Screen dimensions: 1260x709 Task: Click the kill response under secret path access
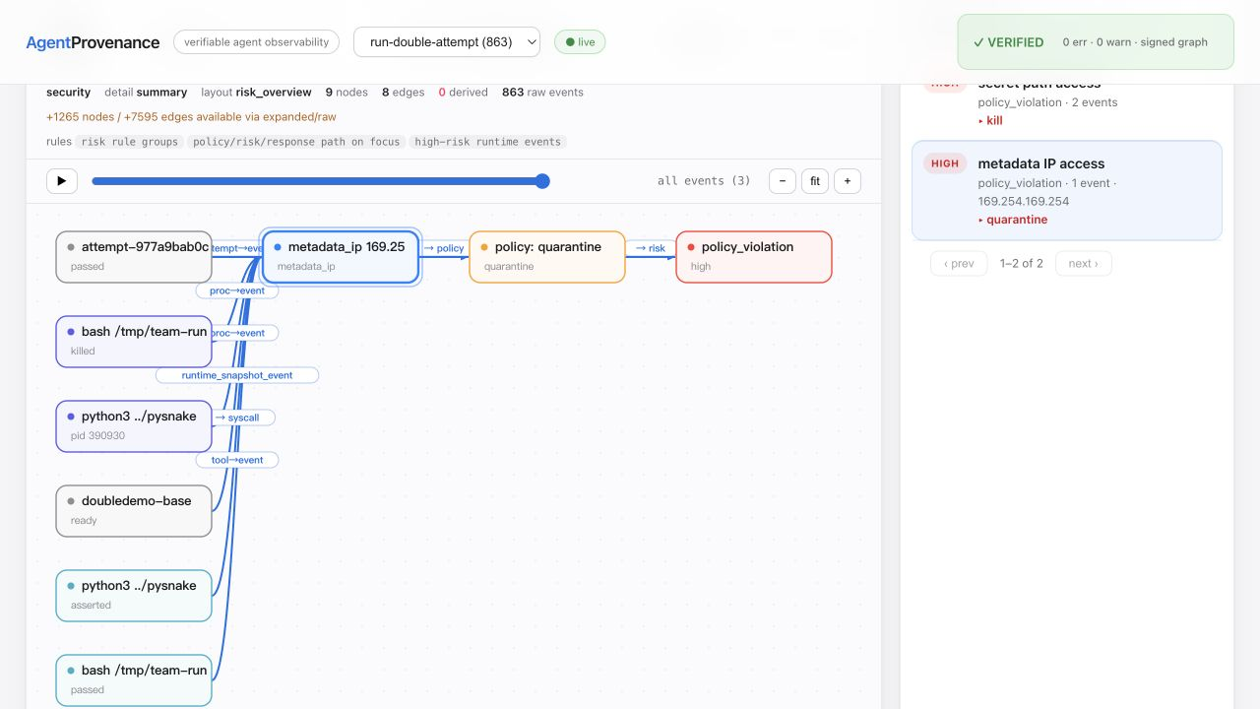pos(990,120)
